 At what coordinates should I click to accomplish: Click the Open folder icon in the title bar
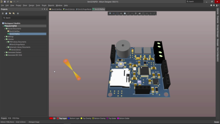11,2
